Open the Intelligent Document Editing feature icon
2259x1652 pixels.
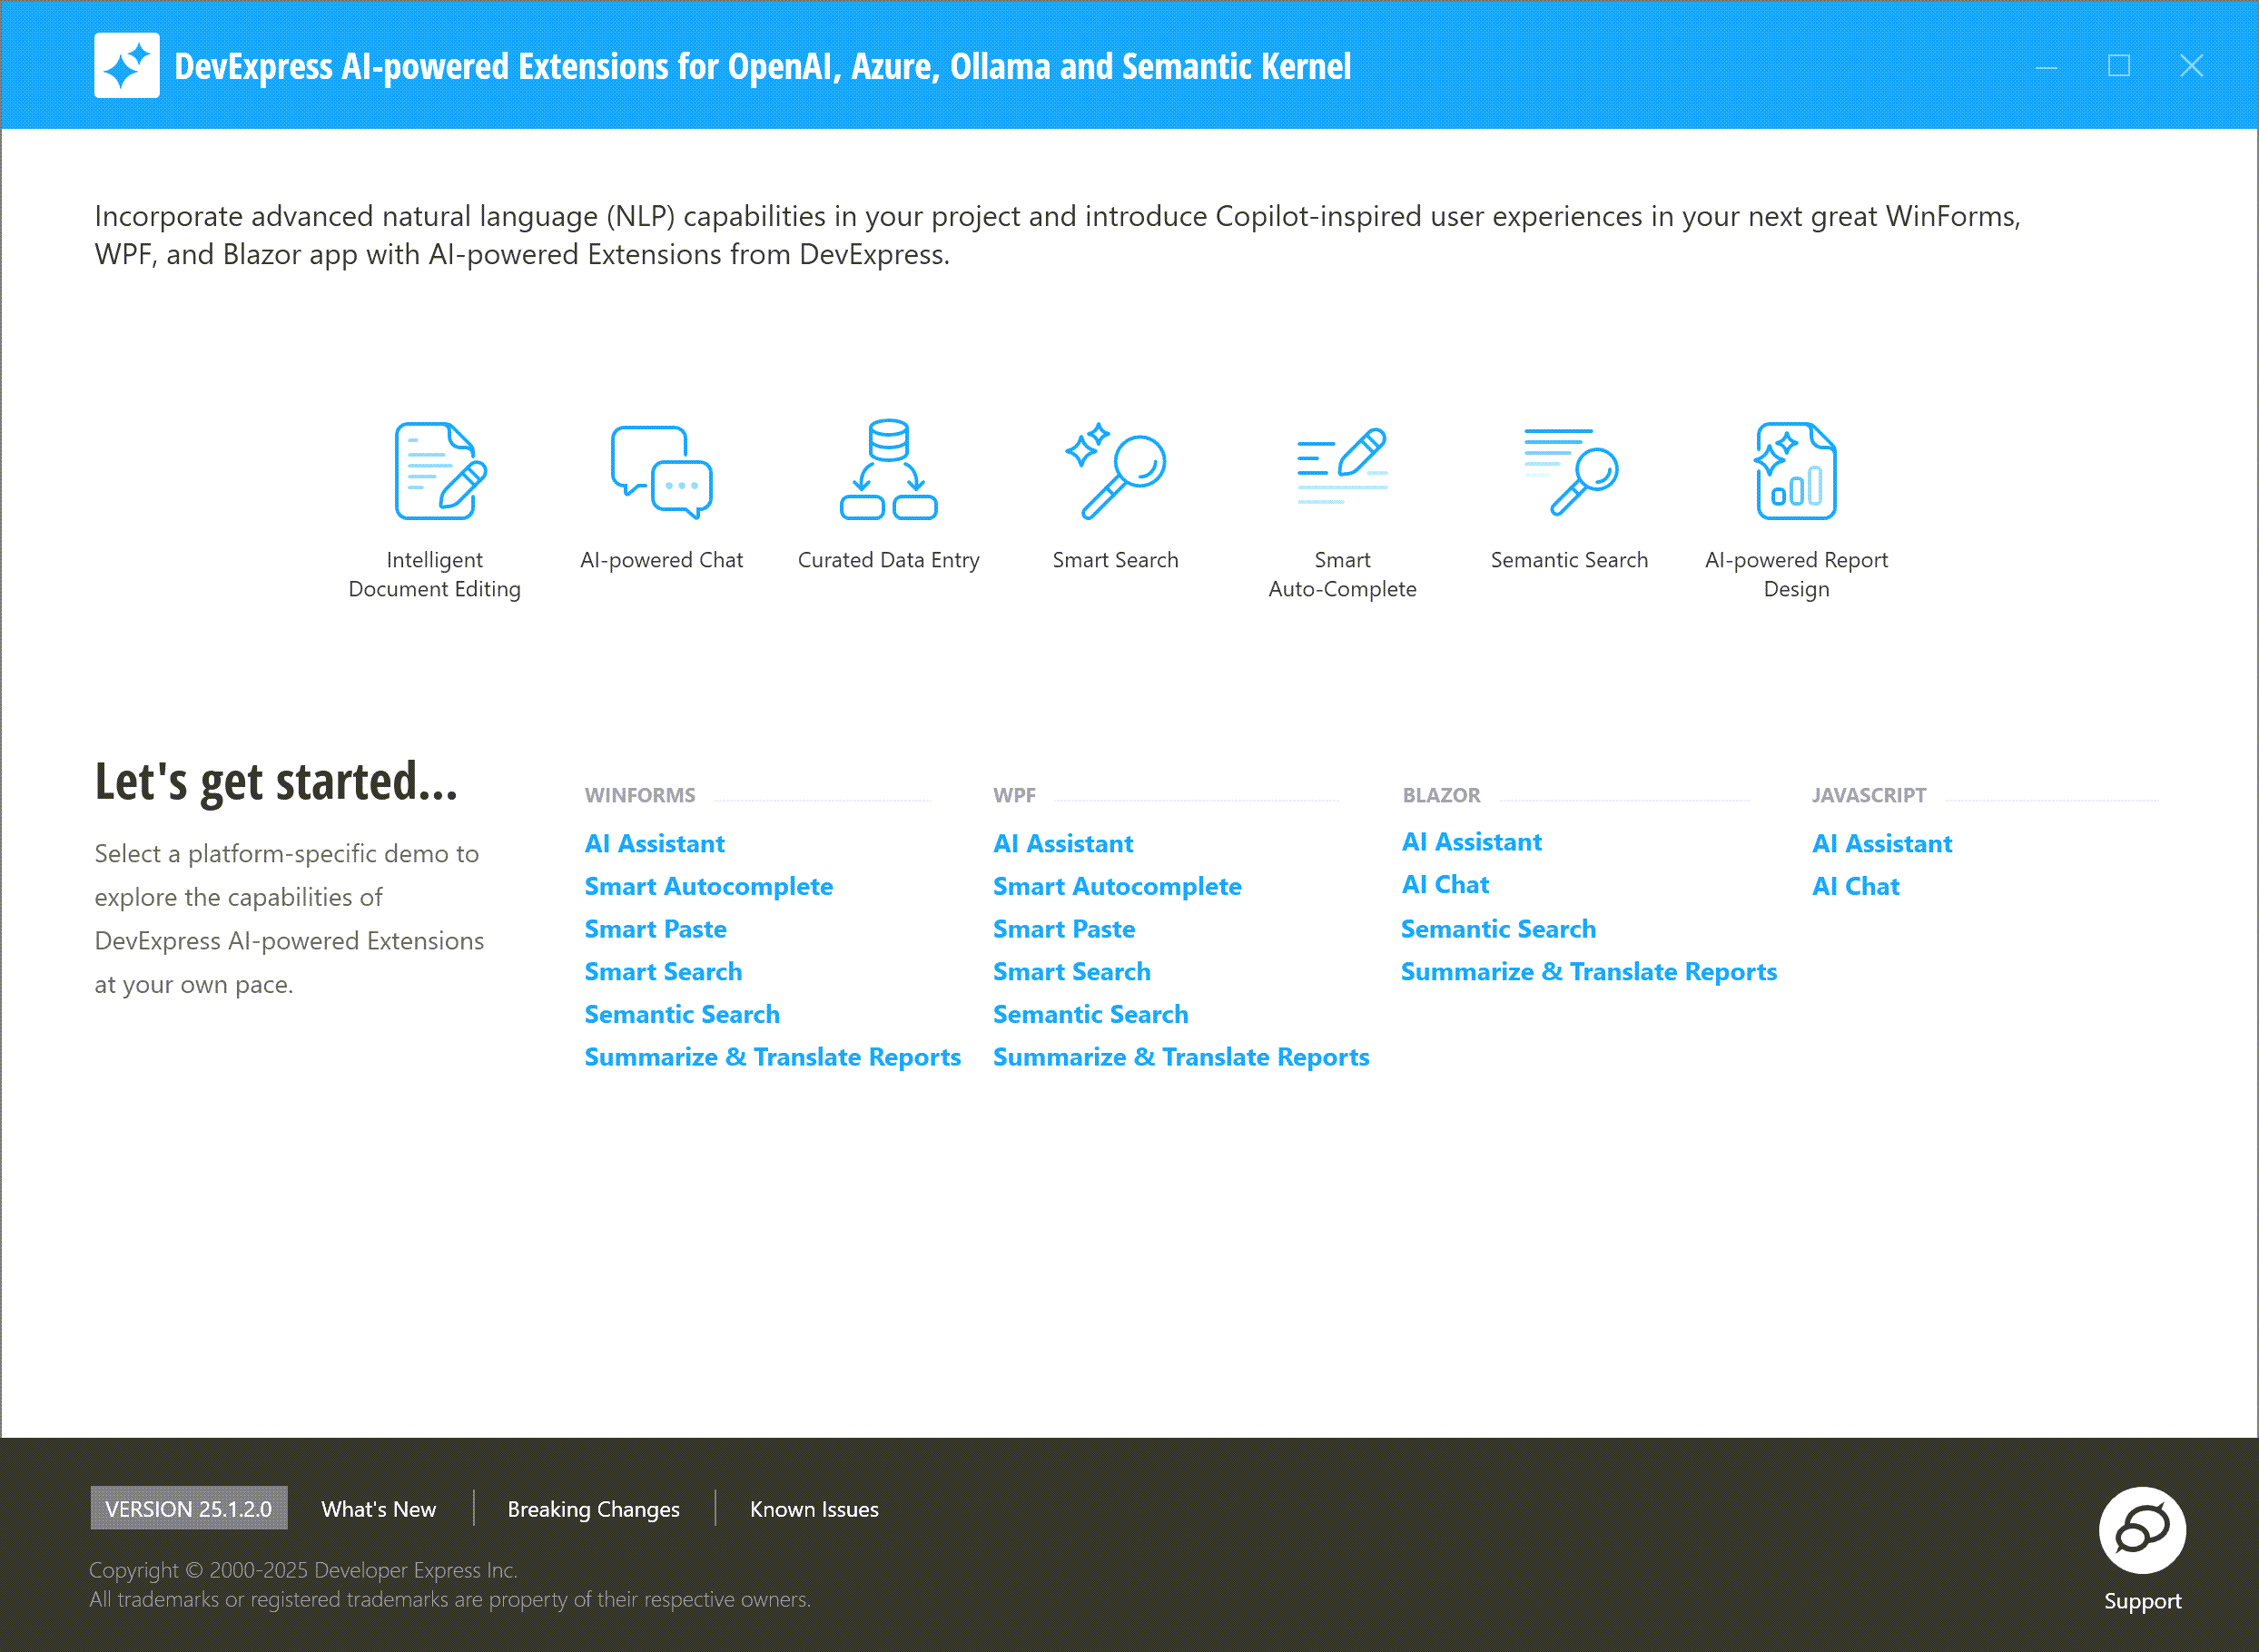436,470
